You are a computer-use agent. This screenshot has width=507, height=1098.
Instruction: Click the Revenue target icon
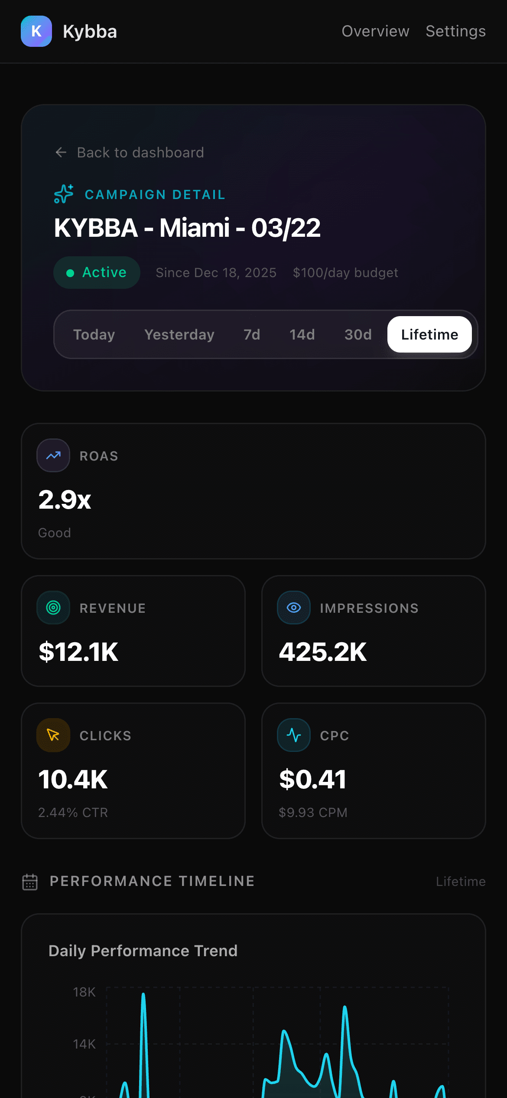pos(53,608)
